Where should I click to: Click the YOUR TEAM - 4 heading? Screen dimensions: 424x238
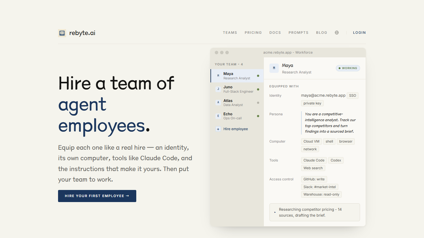click(229, 64)
